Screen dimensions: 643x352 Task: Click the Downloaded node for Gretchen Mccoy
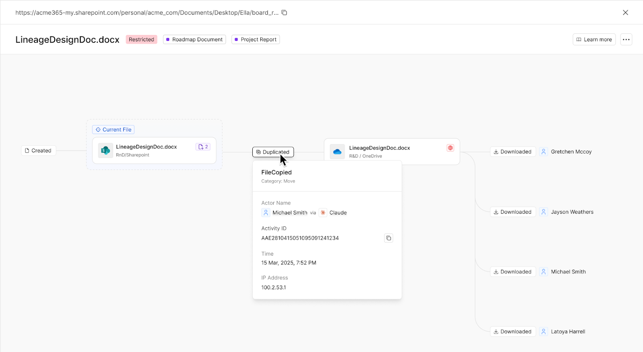pyautogui.click(x=513, y=152)
